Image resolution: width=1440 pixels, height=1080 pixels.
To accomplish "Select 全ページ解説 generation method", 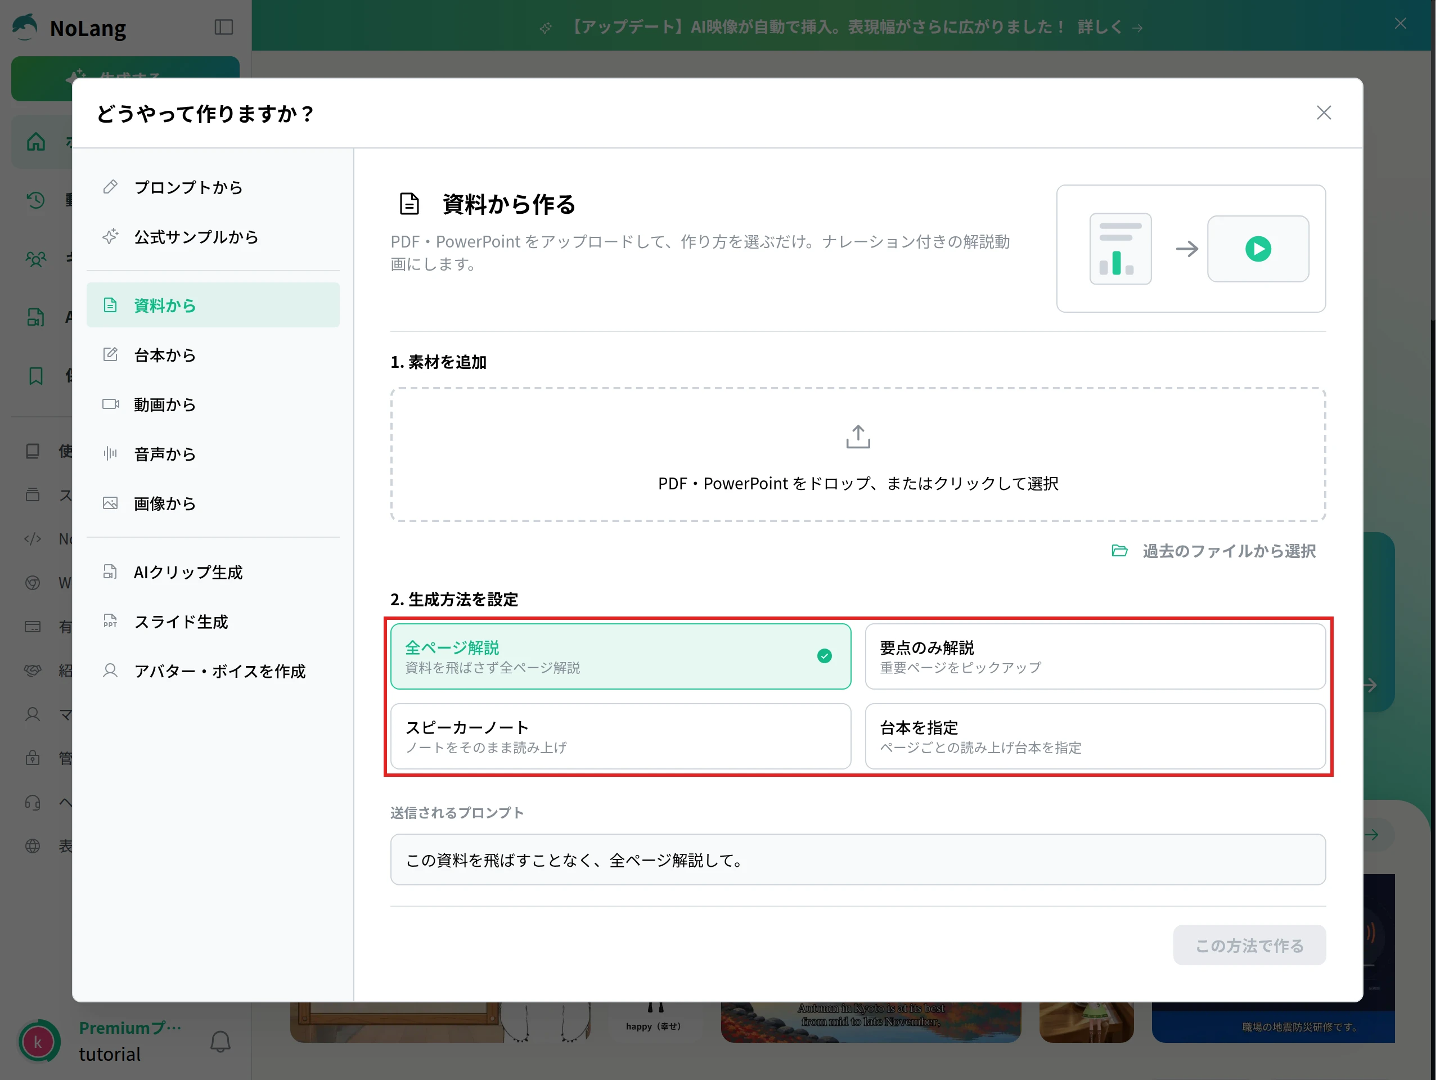I will pyautogui.click(x=620, y=656).
